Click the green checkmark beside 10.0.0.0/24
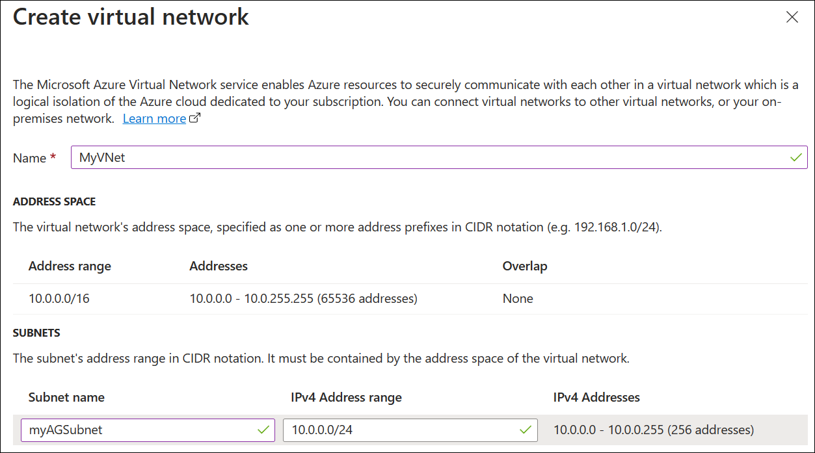This screenshot has height=453, width=815. pyautogui.click(x=526, y=430)
